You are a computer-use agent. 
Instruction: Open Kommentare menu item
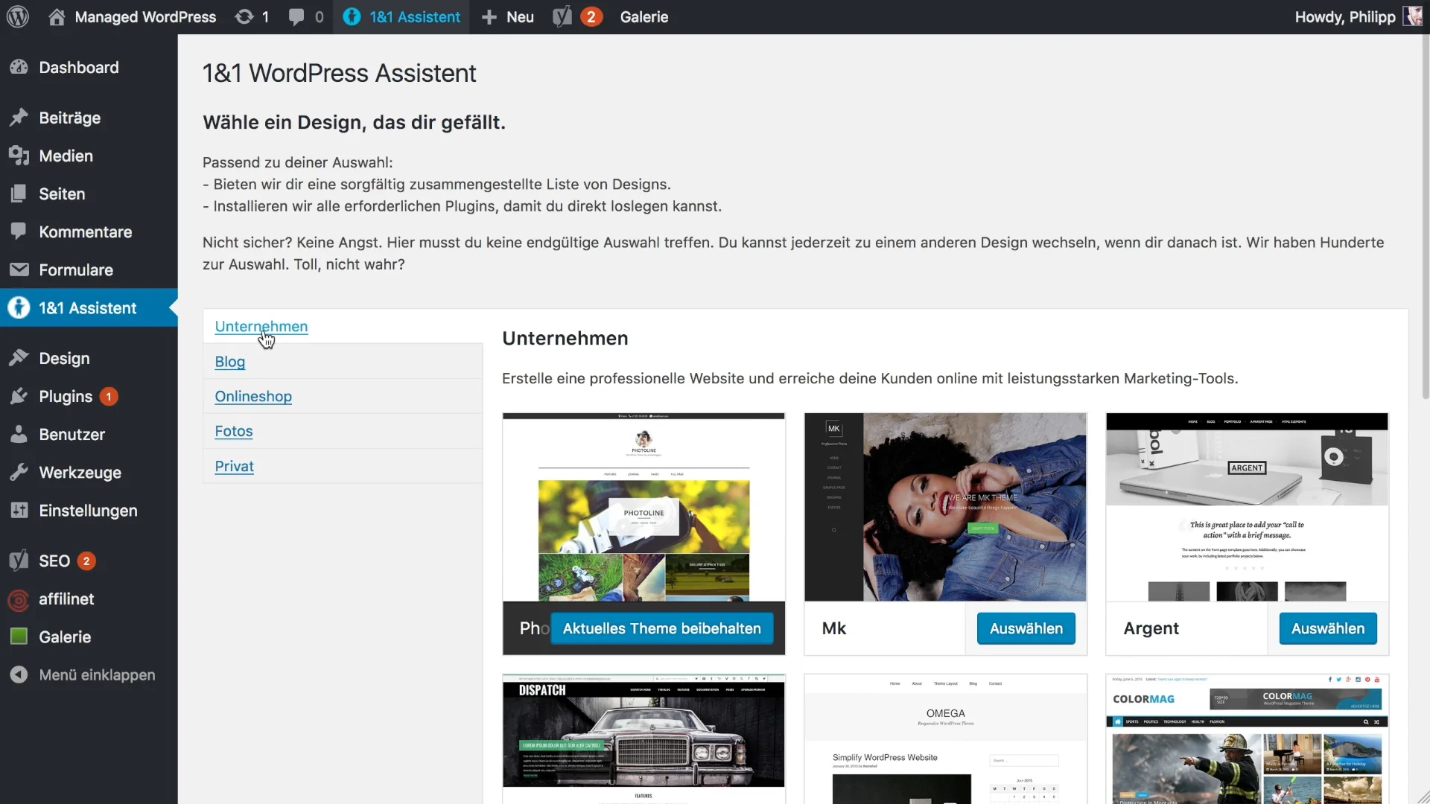click(86, 232)
